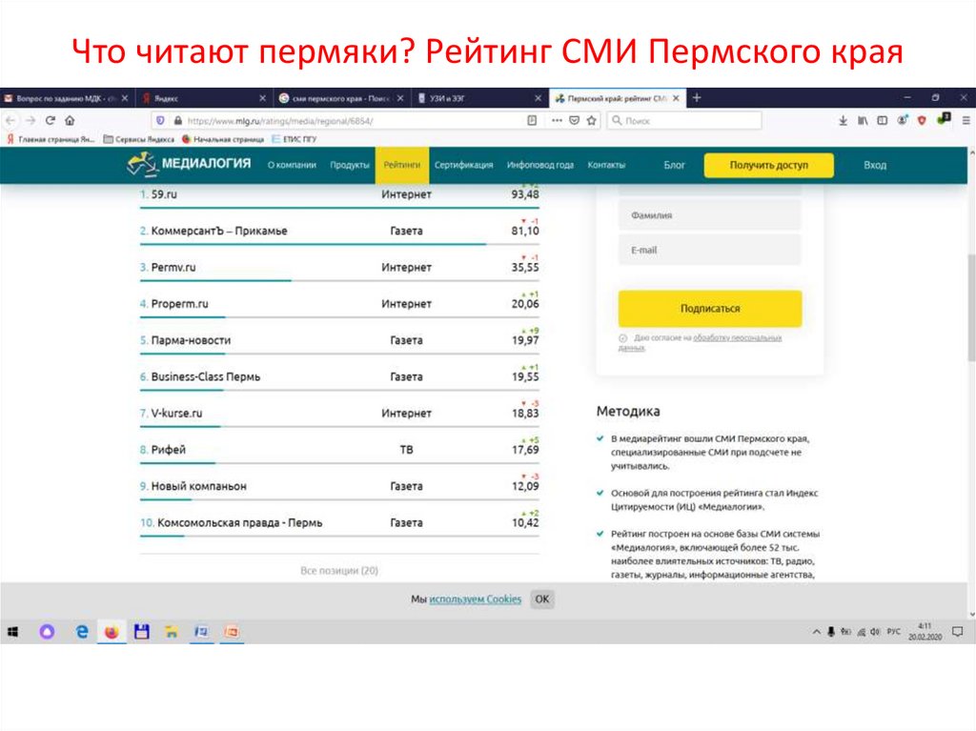976x731 pixels.
Task: Toggle reader view in the address bar
Action: click(x=532, y=121)
